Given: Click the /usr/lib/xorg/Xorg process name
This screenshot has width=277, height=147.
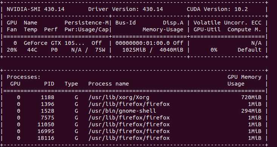Looking at the screenshot, I should pos(119,97).
